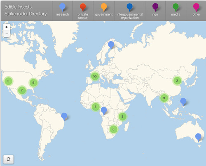Screen dimensions: 206x166
Task: Open the Central Africa research pin
Action: (104, 111)
